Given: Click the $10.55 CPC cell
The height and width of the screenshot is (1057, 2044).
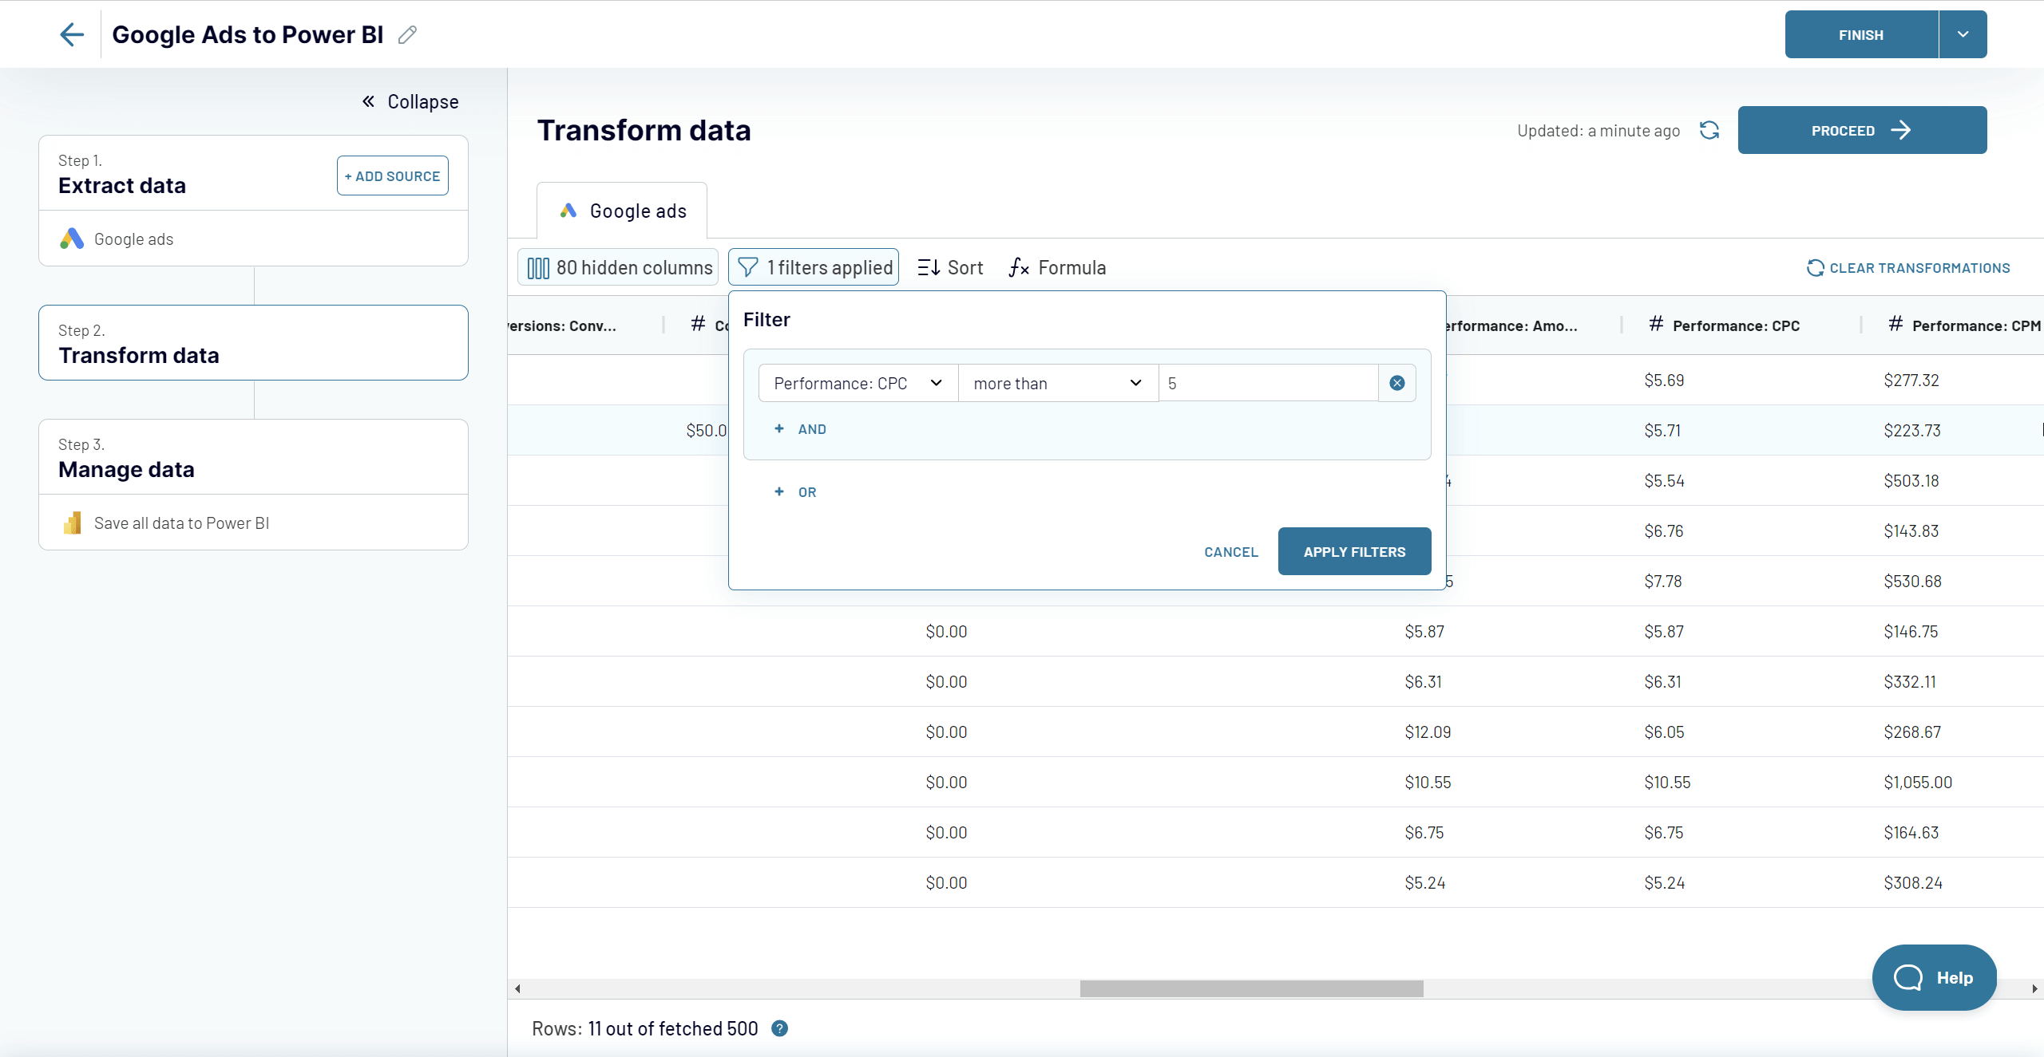Looking at the screenshot, I should pyautogui.click(x=1667, y=782).
